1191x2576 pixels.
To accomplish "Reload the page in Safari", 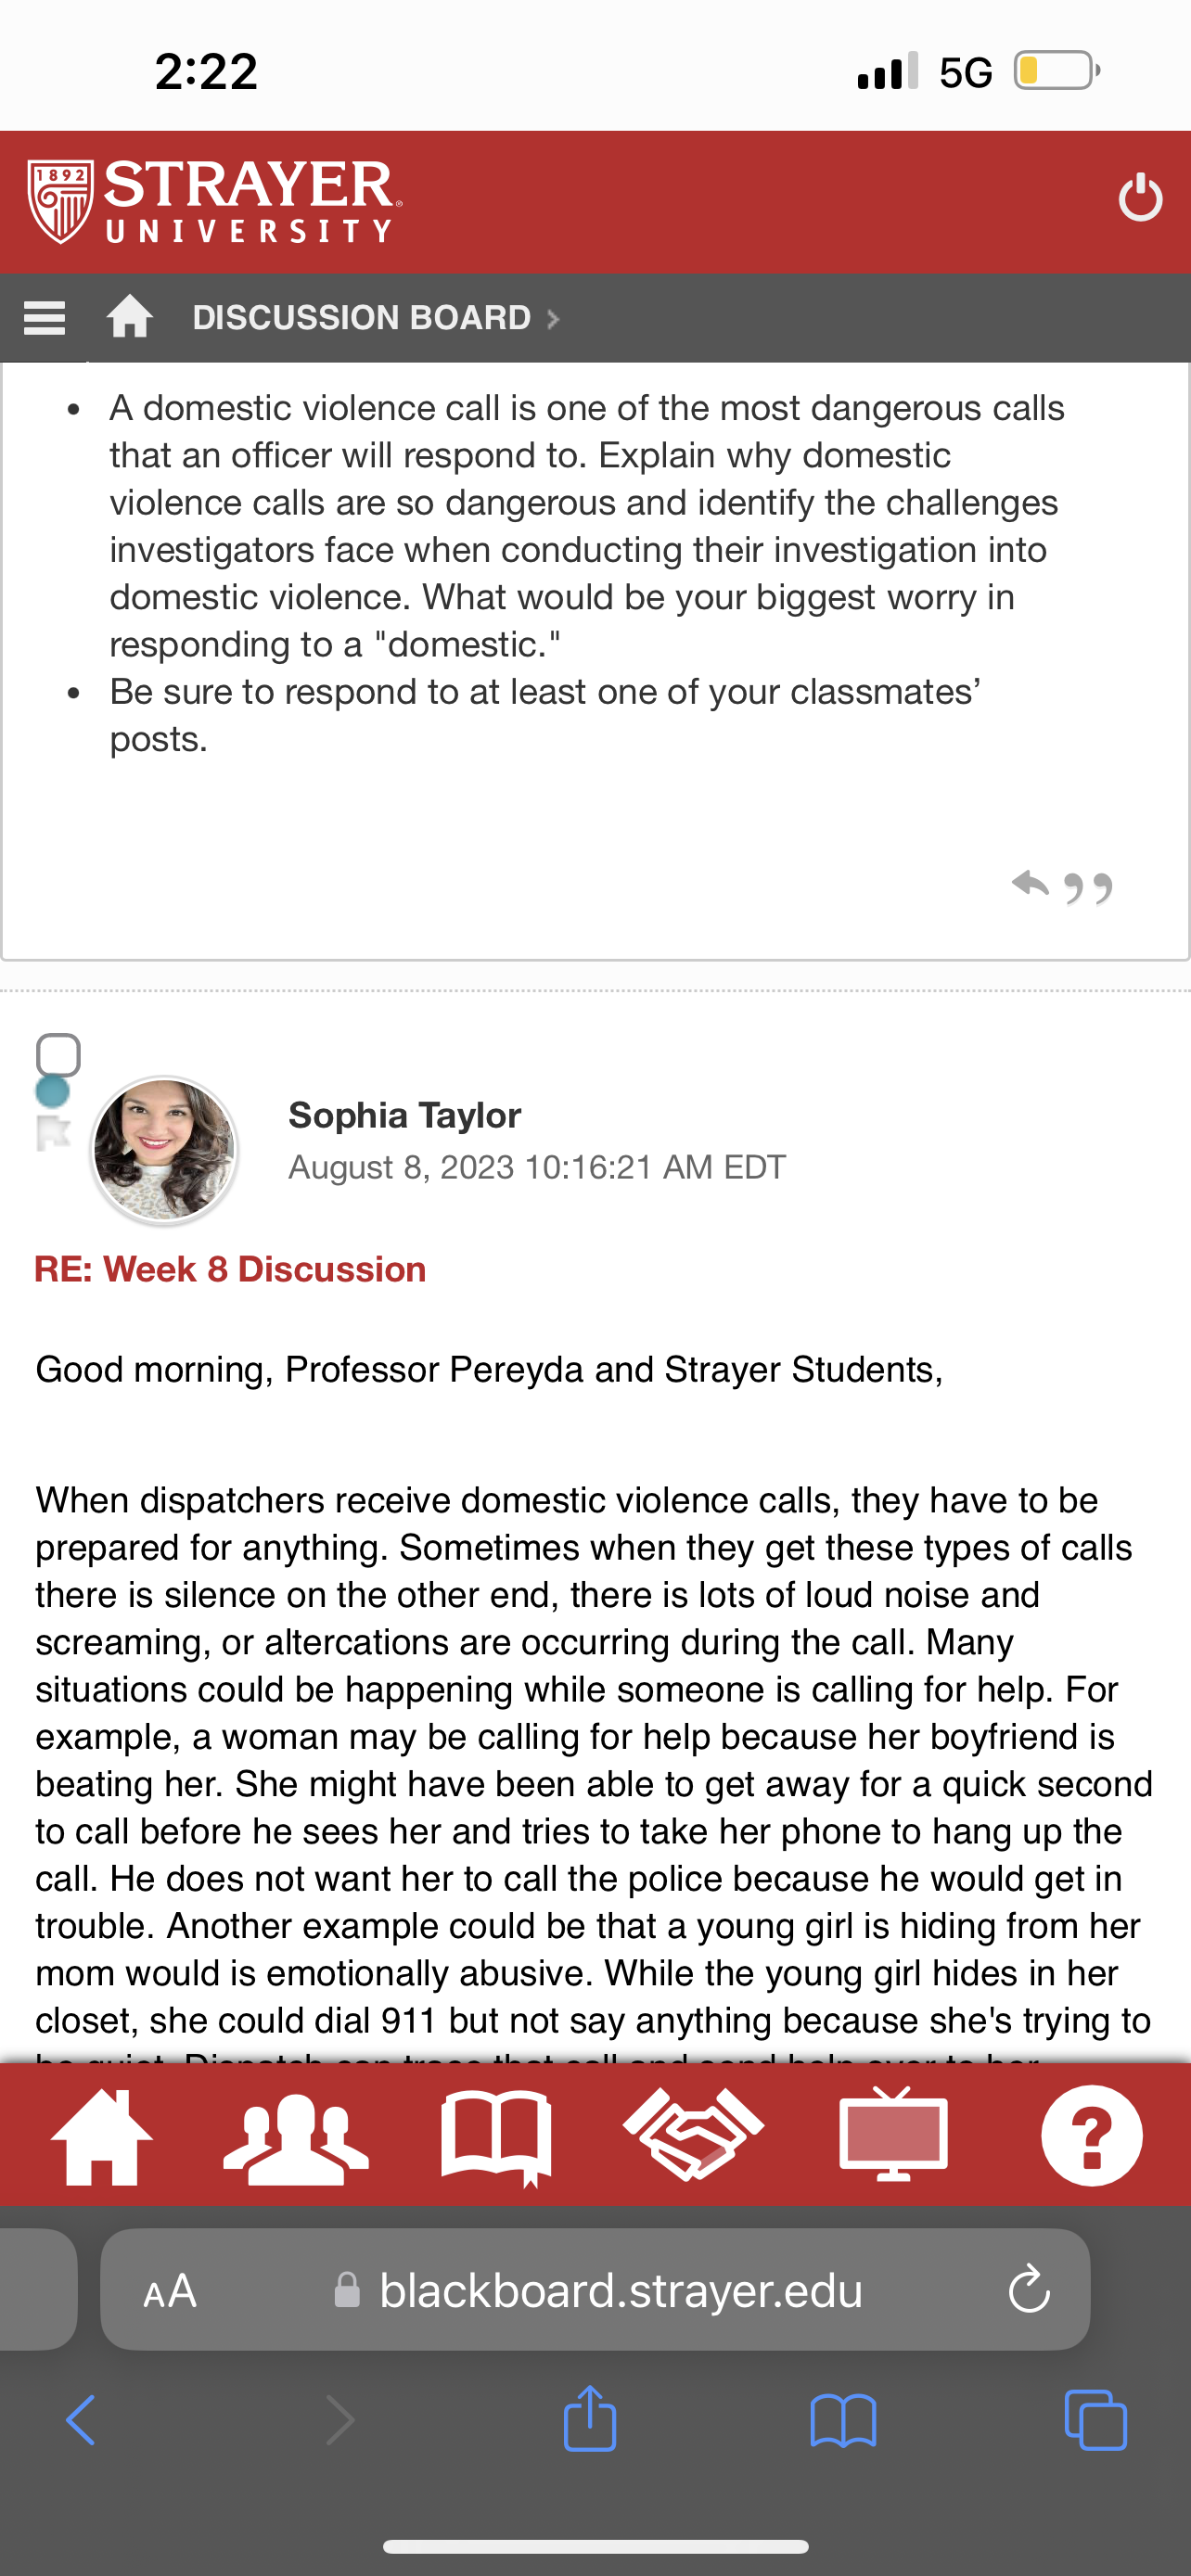I will click(1028, 2290).
